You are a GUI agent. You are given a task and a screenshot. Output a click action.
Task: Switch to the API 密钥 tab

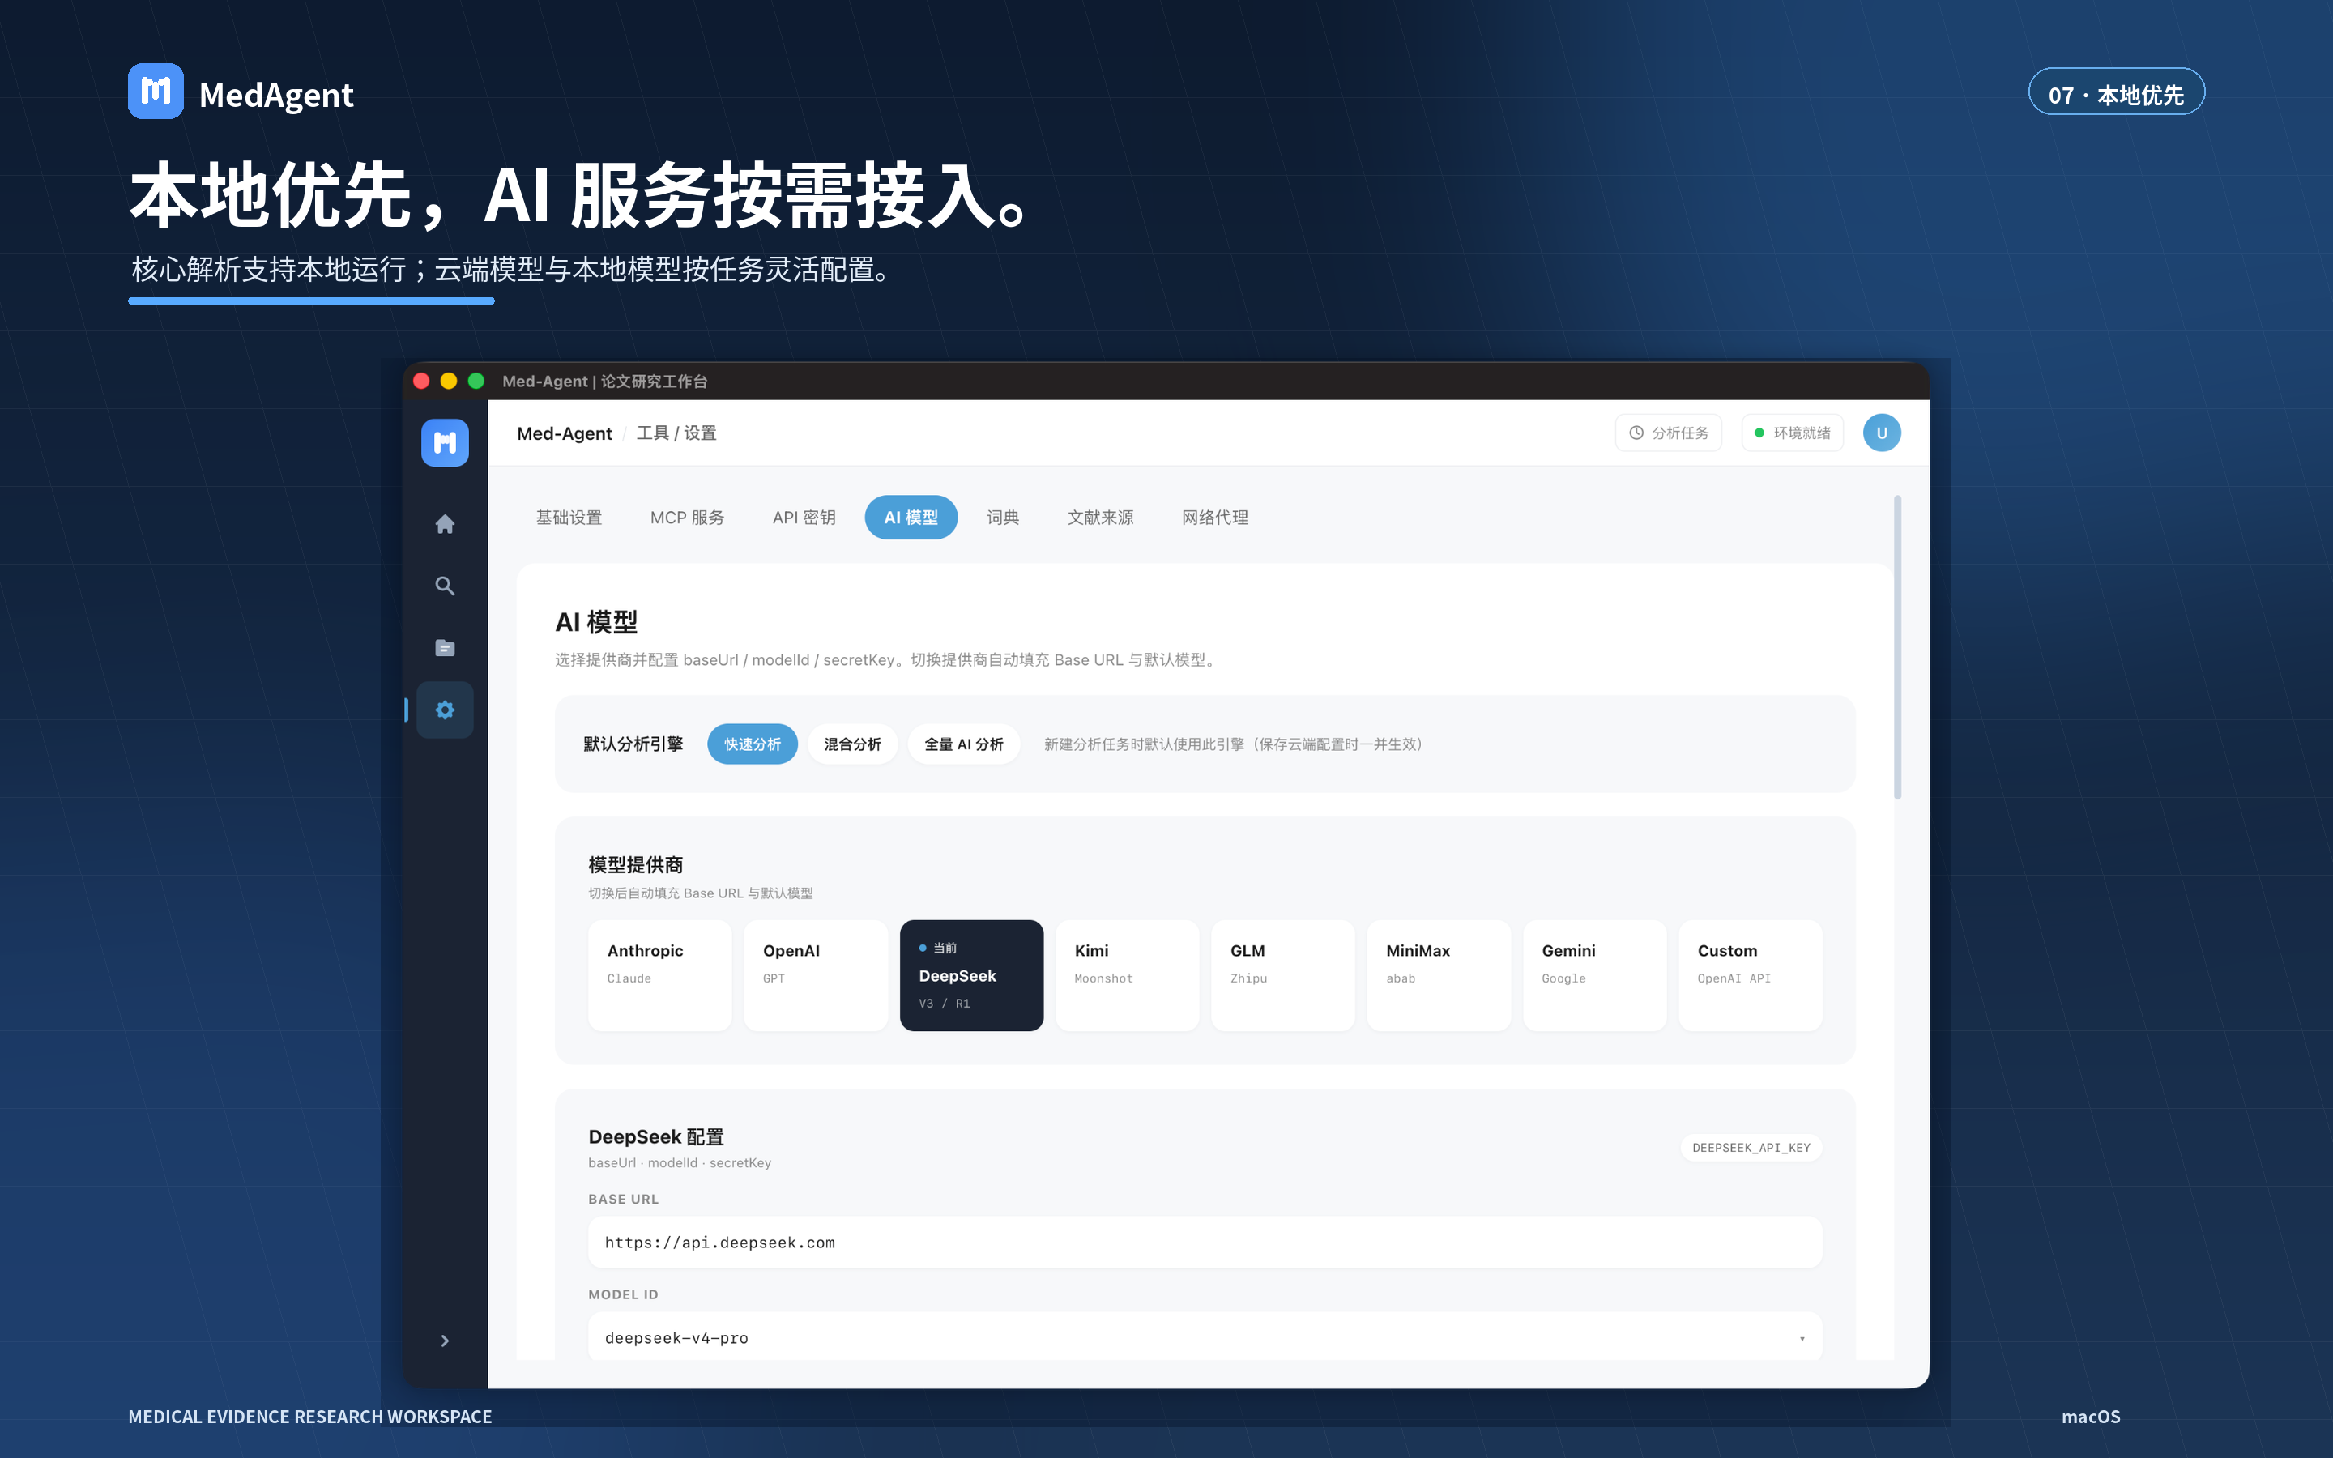[x=803, y=518]
